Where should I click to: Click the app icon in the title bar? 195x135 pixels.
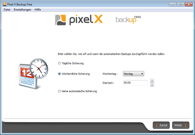[x=4, y=4]
